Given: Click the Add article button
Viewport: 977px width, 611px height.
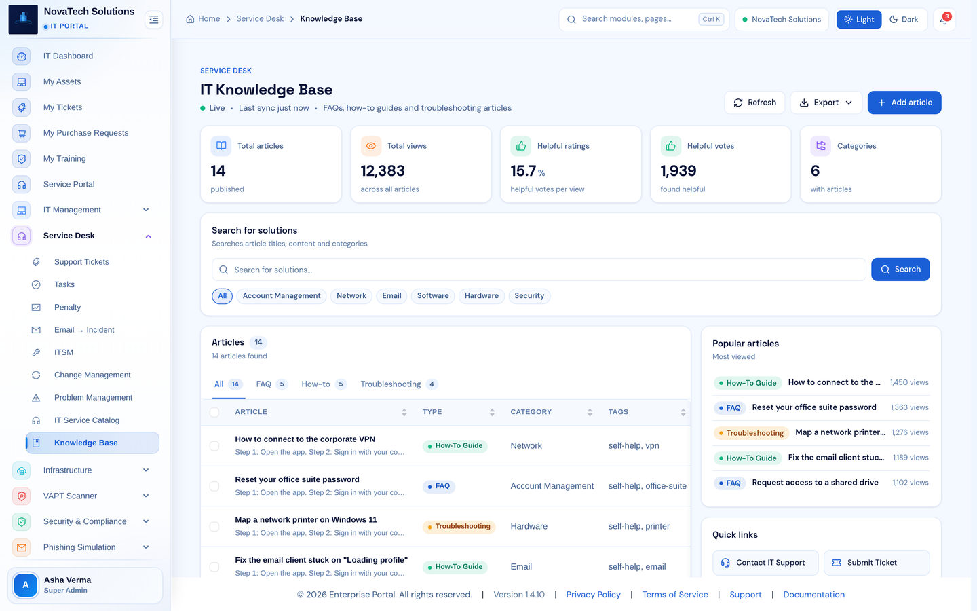Looking at the screenshot, I should click(x=904, y=103).
